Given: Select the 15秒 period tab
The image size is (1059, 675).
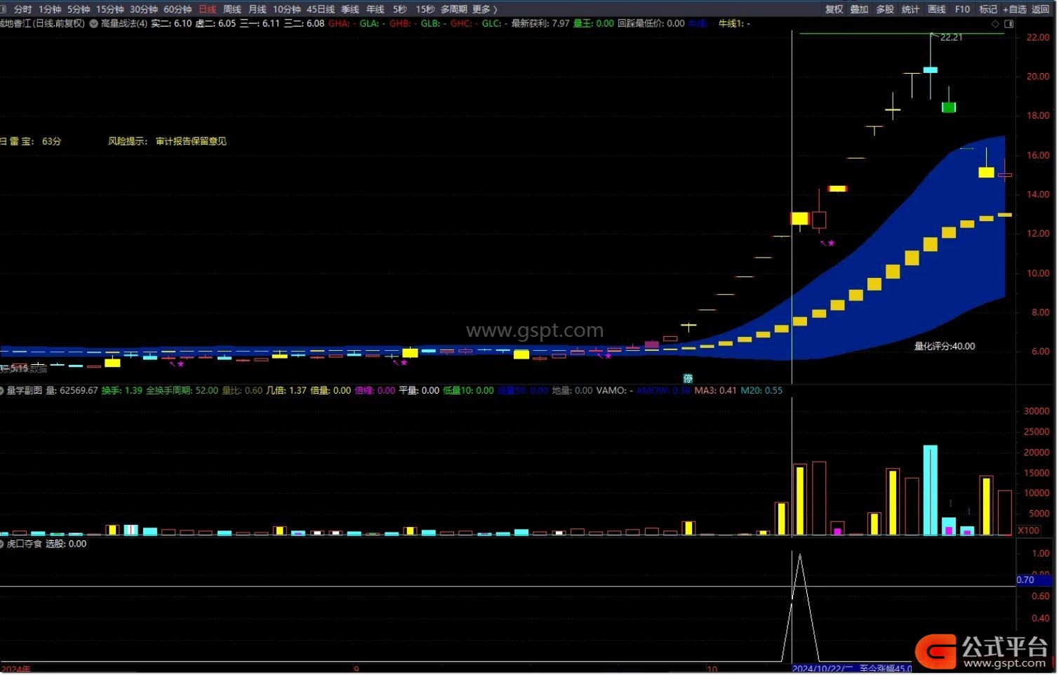Looking at the screenshot, I should tap(425, 9).
